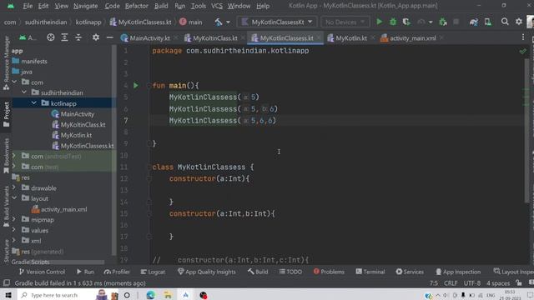Expand all icon in Project panel

(x=64, y=37)
